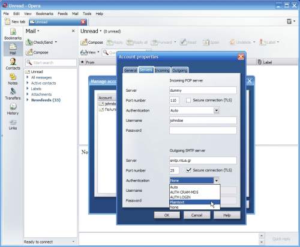Click the incoming Username field johndoe
This screenshot has height=247, width=300.
click(203, 121)
